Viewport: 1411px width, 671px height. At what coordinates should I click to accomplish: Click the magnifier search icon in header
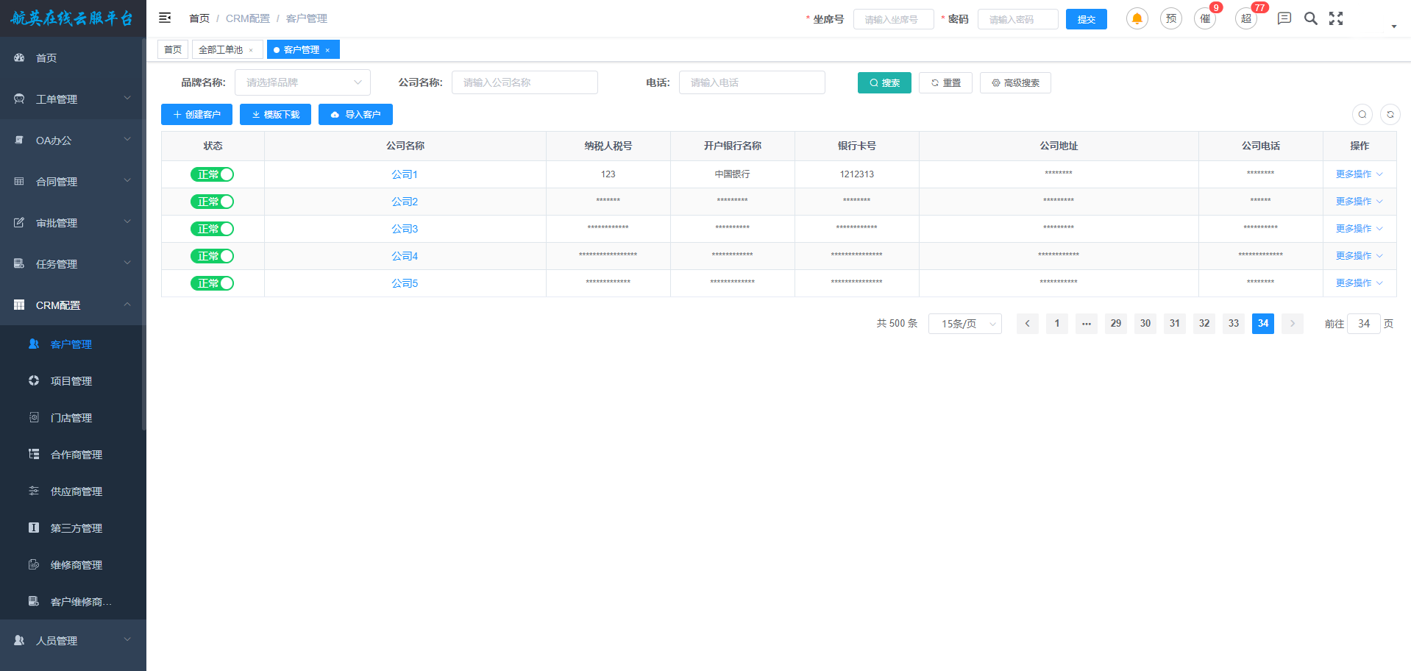(x=1310, y=18)
